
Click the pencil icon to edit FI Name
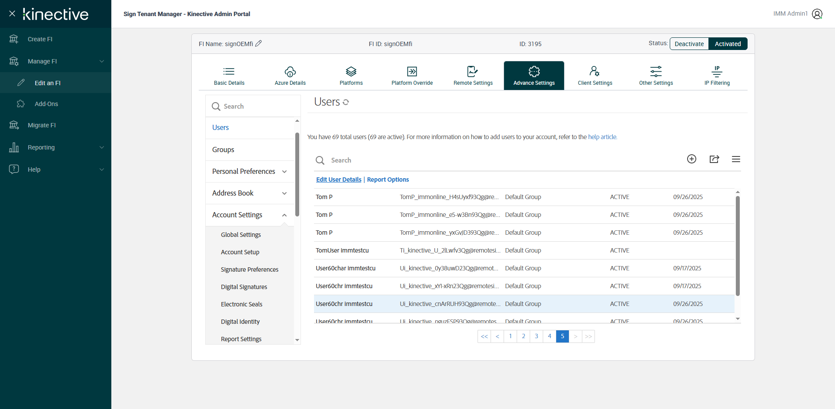258,43
